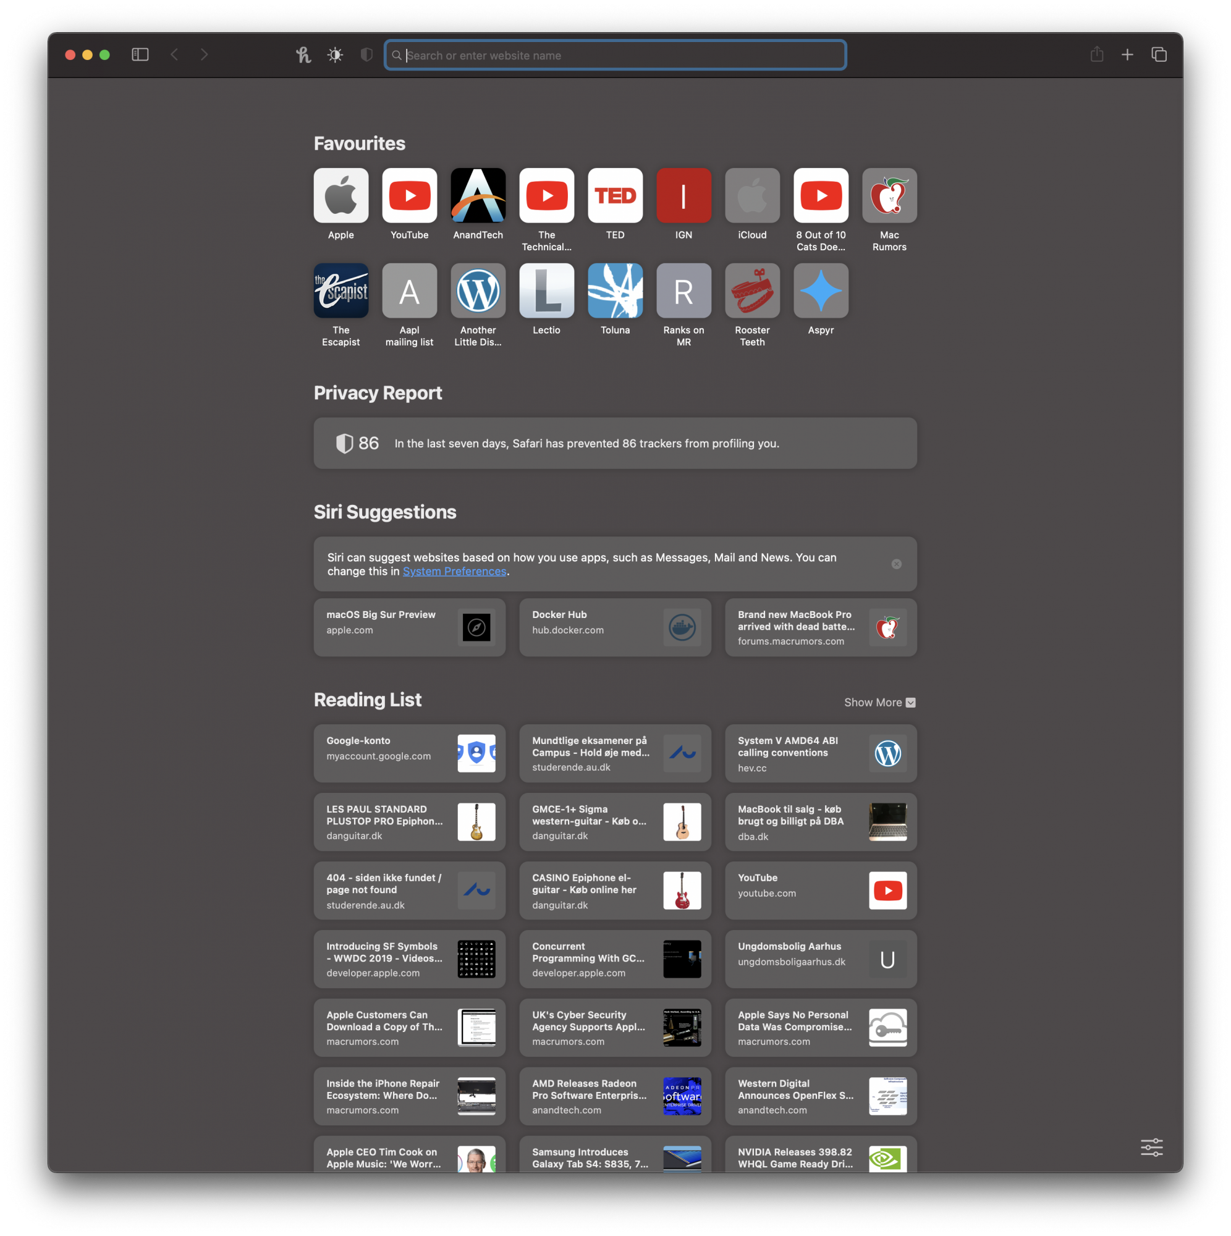Viewport: 1231px width, 1236px height.
Task: Click the Share button in toolbar
Action: 1097,55
